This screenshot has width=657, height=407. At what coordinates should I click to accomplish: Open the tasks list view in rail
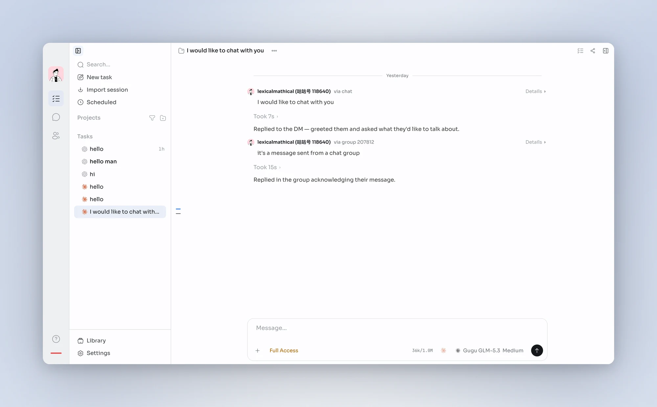[x=56, y=99]
